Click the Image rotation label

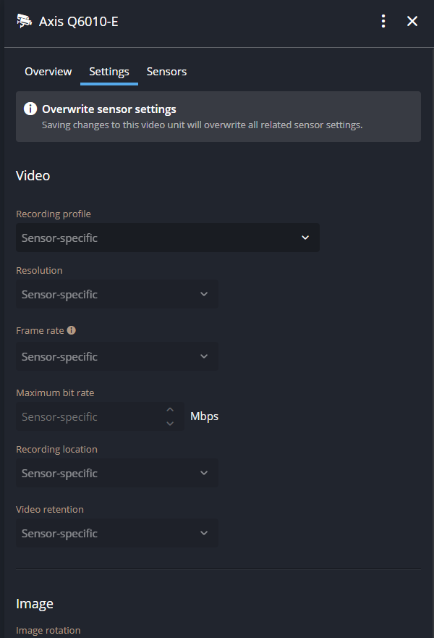click(48, 630)
